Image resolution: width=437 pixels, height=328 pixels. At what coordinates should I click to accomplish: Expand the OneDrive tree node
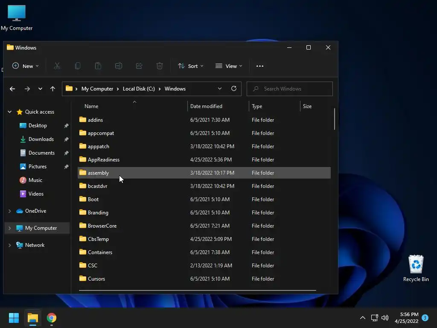9,211
